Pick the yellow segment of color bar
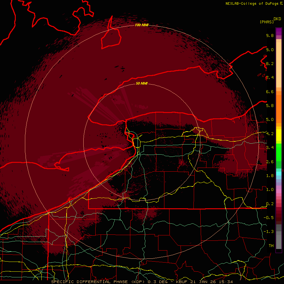Image resolution: width=284 pixels, height=284 pixels. point(279,135)
